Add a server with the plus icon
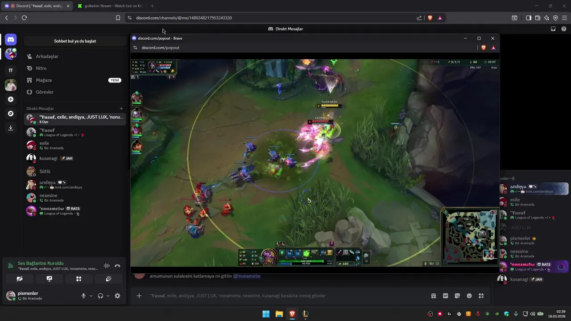Screen dimensions: 571x321 point(11,99)
